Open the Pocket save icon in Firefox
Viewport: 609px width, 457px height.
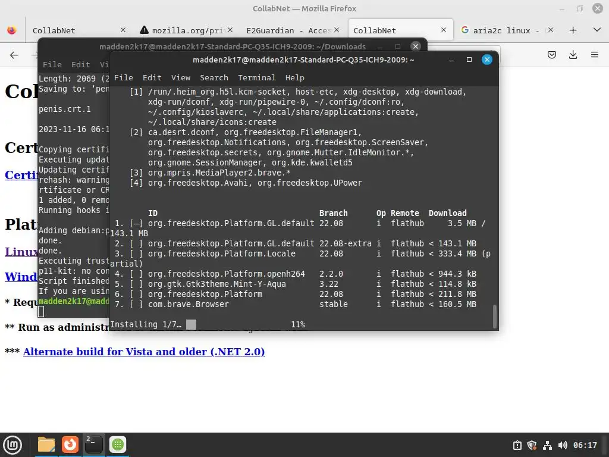[x=551, y=55]
